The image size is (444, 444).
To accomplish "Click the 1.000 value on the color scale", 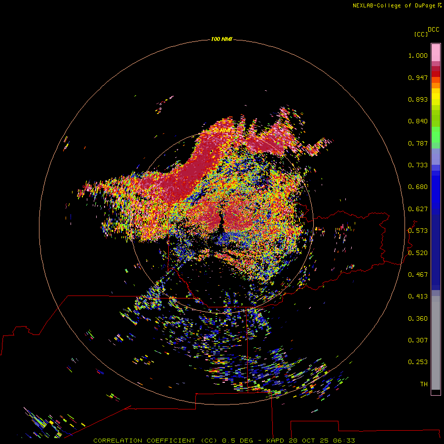I will [418, 55].
